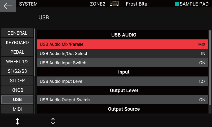Screen dimensions: 212x127
Task: Switch to the KEYBOARD tab
Action: (x=17, y=43)
